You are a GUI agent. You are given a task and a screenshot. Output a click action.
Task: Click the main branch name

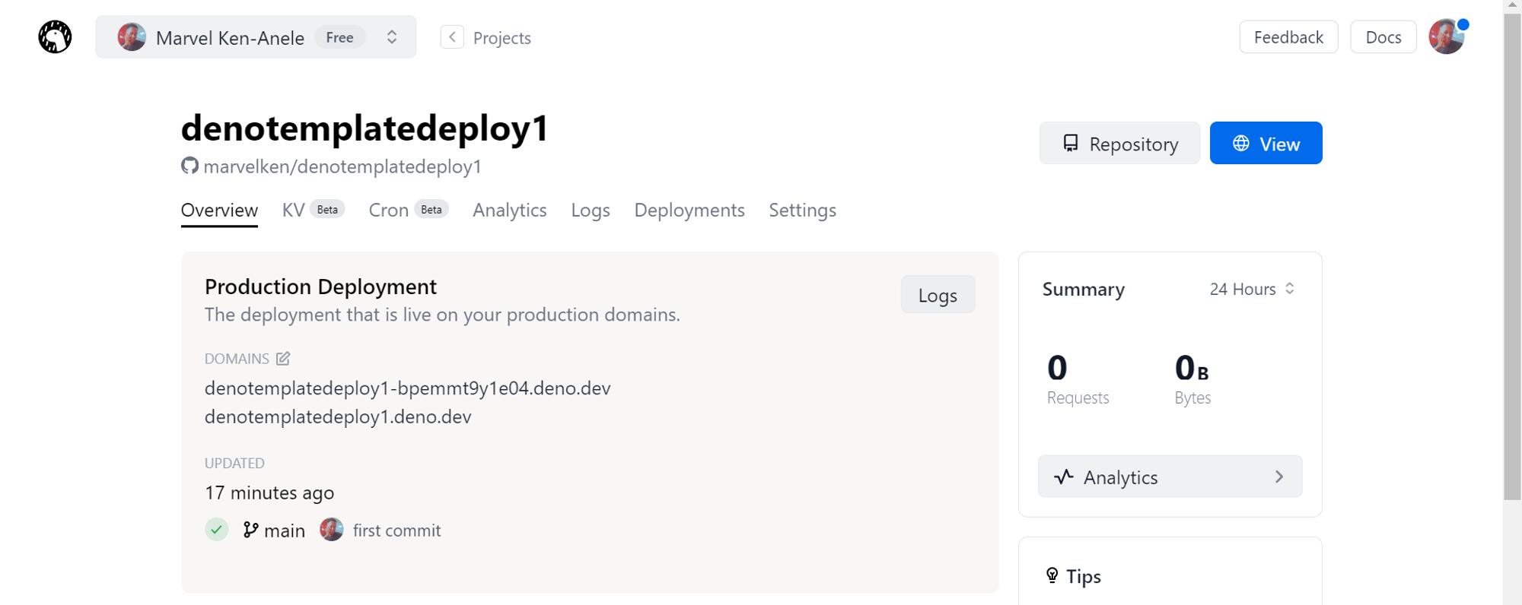[x=285, y=531]
